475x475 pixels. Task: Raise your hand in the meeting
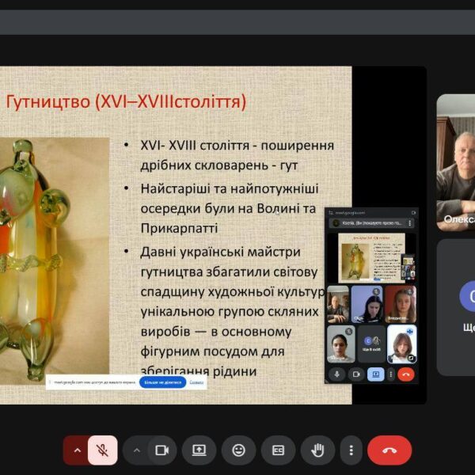317,450
